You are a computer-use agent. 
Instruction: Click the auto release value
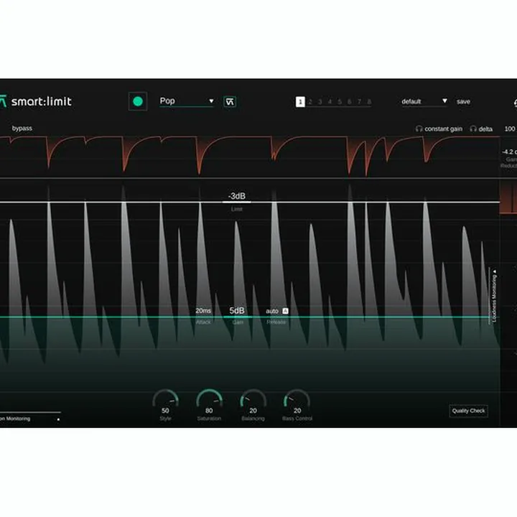pos(272,311)
